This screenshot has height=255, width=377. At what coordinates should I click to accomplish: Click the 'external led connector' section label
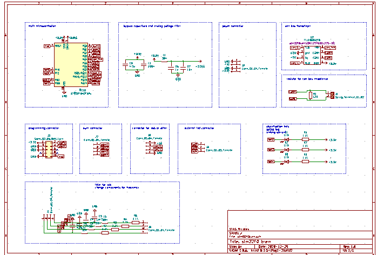[199, 128]
